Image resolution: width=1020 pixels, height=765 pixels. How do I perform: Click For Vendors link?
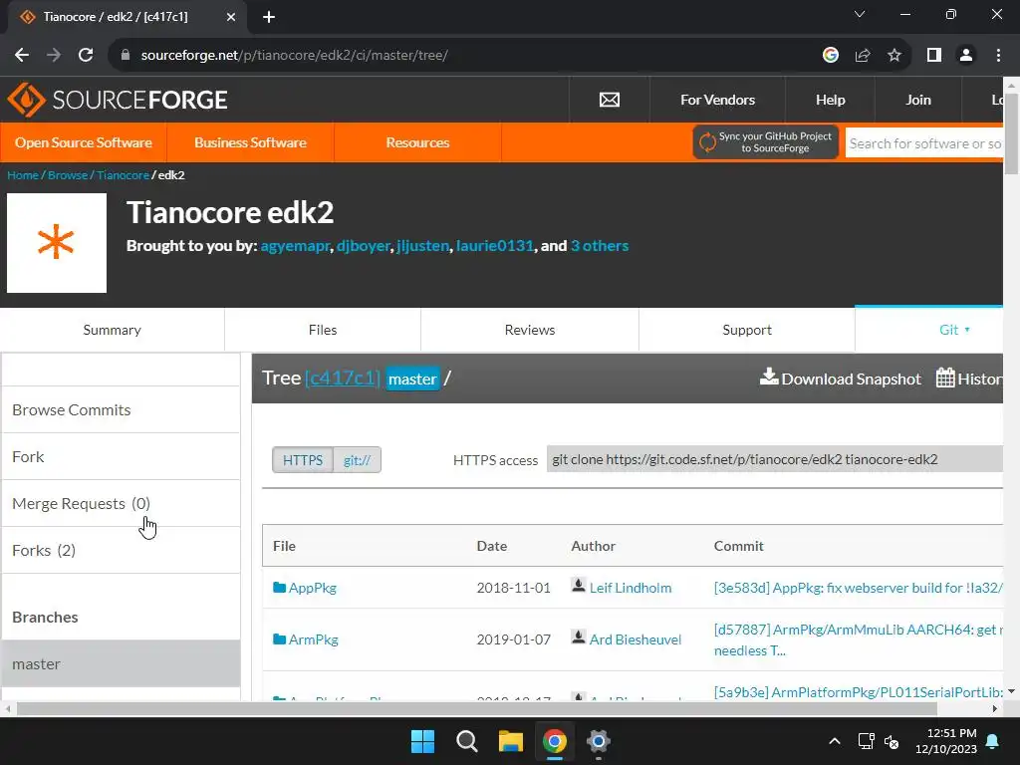pyautogui.click(x=717, y=100)
